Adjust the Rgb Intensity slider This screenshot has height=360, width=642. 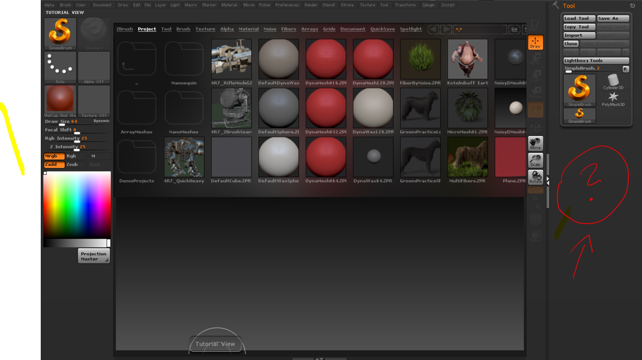pyautogui.click(x=77, y=139)
